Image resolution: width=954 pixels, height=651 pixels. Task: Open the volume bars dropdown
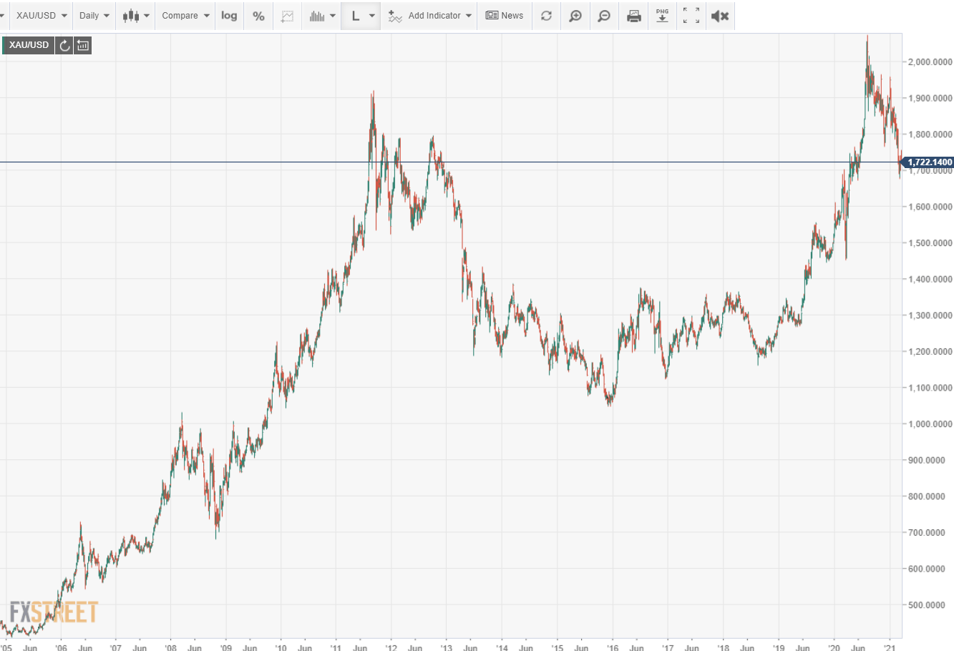[x=322, y=16]
